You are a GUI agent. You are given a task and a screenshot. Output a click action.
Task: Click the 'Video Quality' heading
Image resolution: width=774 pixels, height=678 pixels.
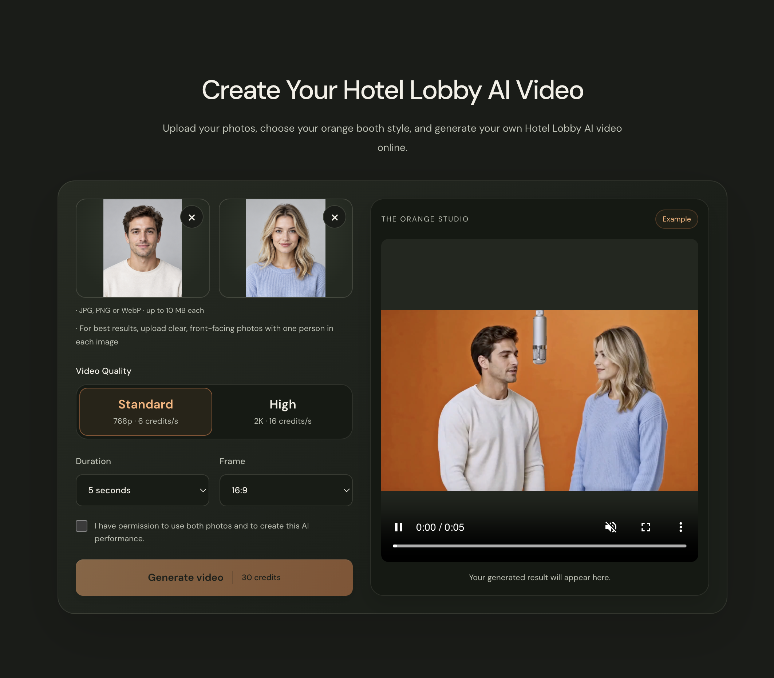[103, 371]
